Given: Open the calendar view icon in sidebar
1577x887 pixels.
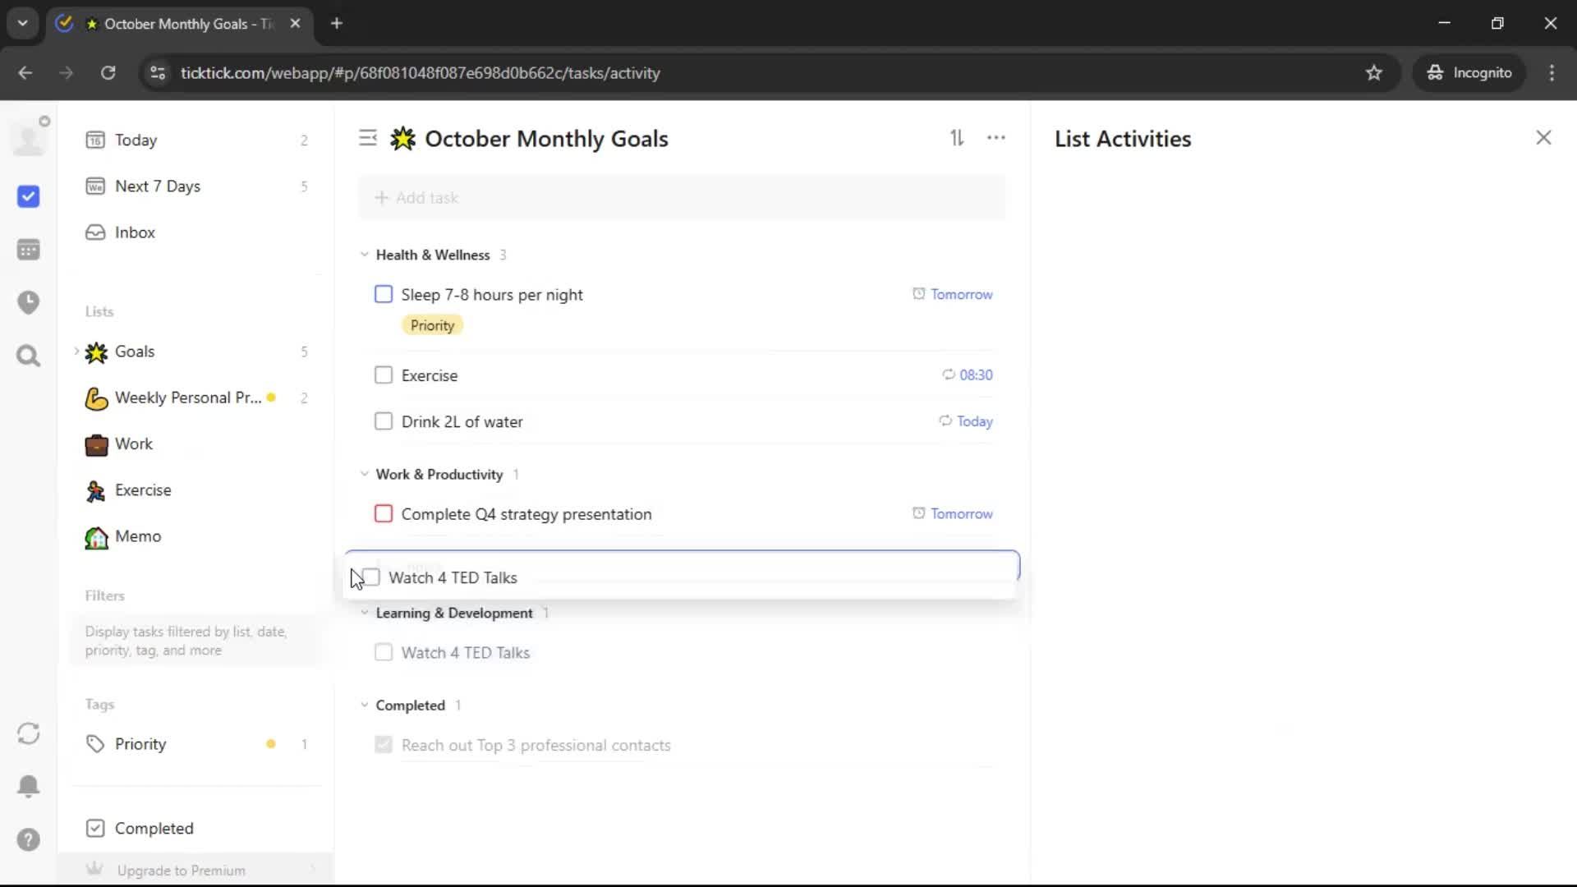Looking at the screenshot, I should (x=28, y=250).
